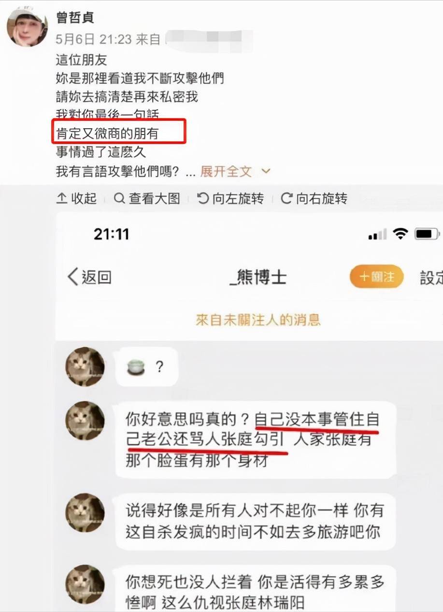Open the cat avatar beside the tea emoji message

click(x=85, y=366)
